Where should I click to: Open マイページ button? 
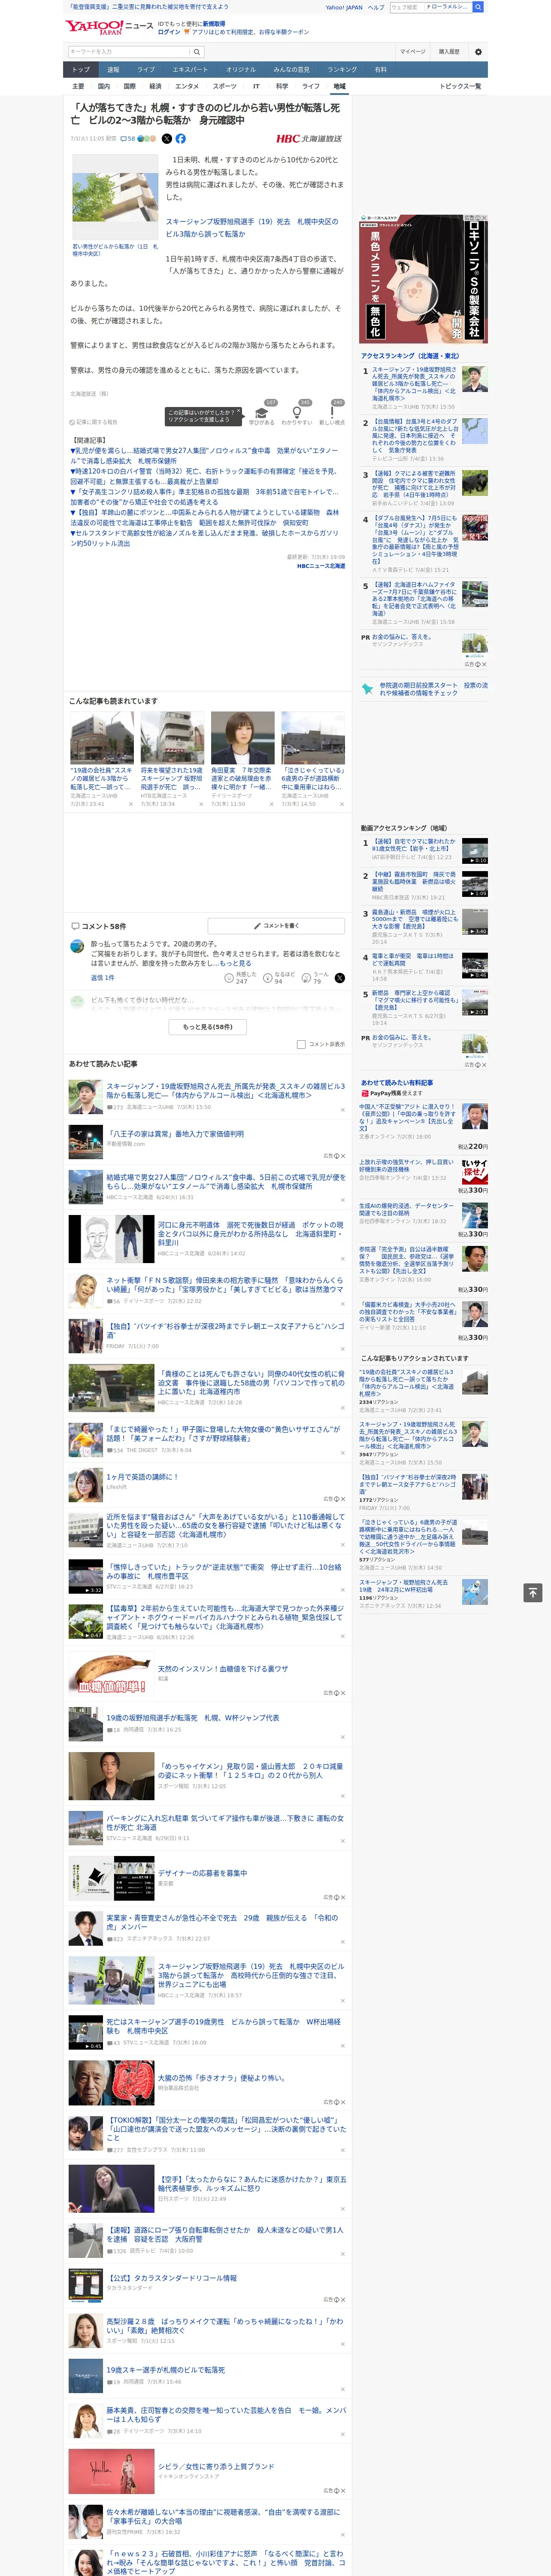pyautogui.click(x=413, y=51)
